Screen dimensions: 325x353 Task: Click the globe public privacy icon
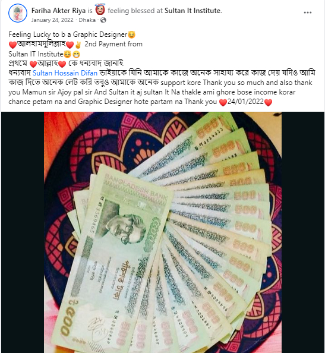click(x=103, y=20)
